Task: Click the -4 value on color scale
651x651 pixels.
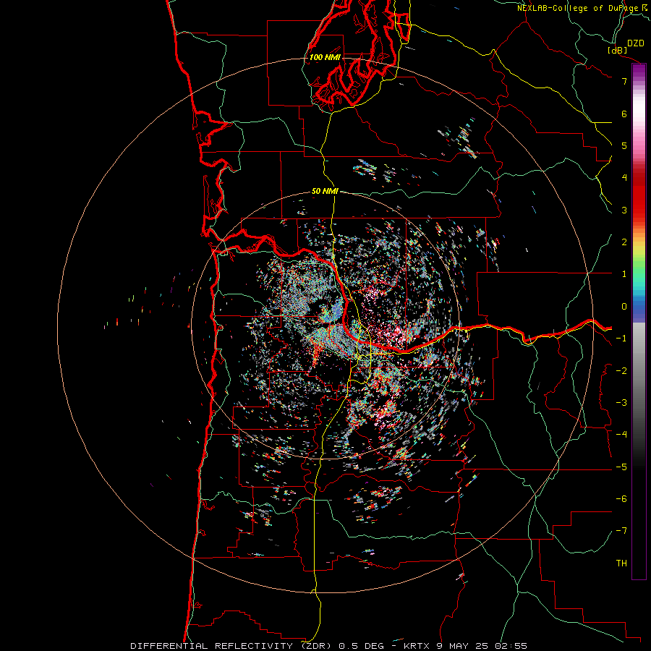Action: click(x=621, y=435)
